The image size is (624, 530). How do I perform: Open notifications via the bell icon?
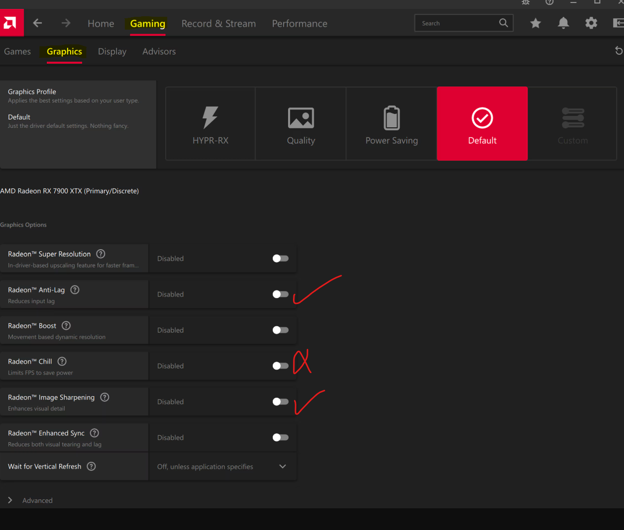[x=563, y=23]
